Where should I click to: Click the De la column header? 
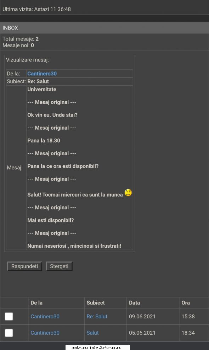36,303
